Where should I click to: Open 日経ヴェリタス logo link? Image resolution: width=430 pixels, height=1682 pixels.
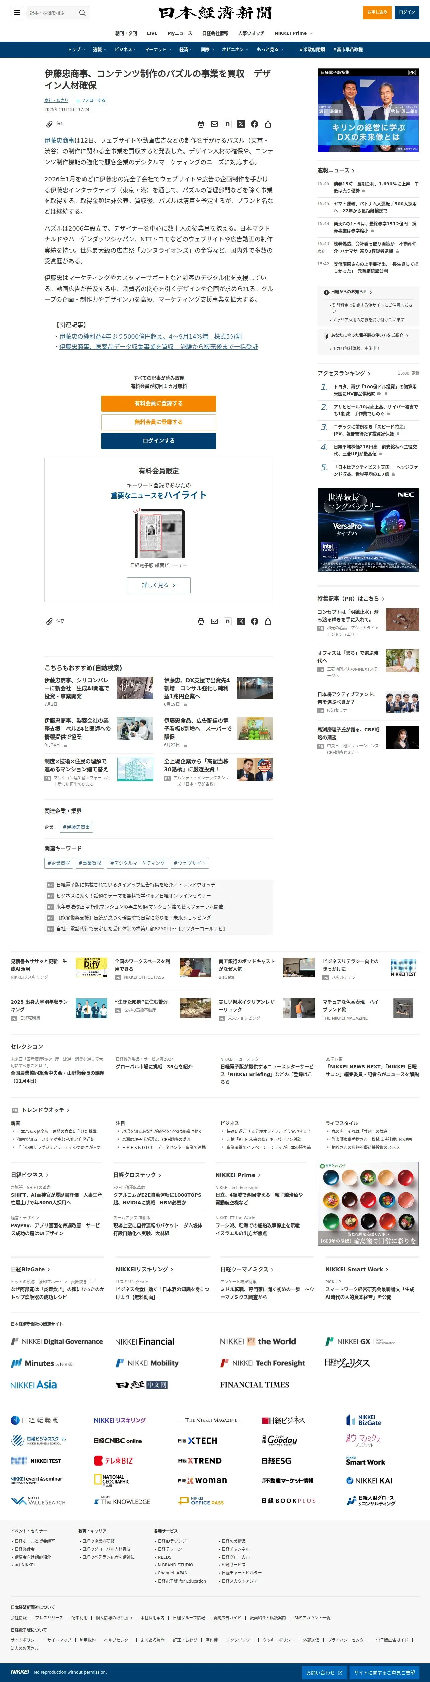click(347, 1363)
